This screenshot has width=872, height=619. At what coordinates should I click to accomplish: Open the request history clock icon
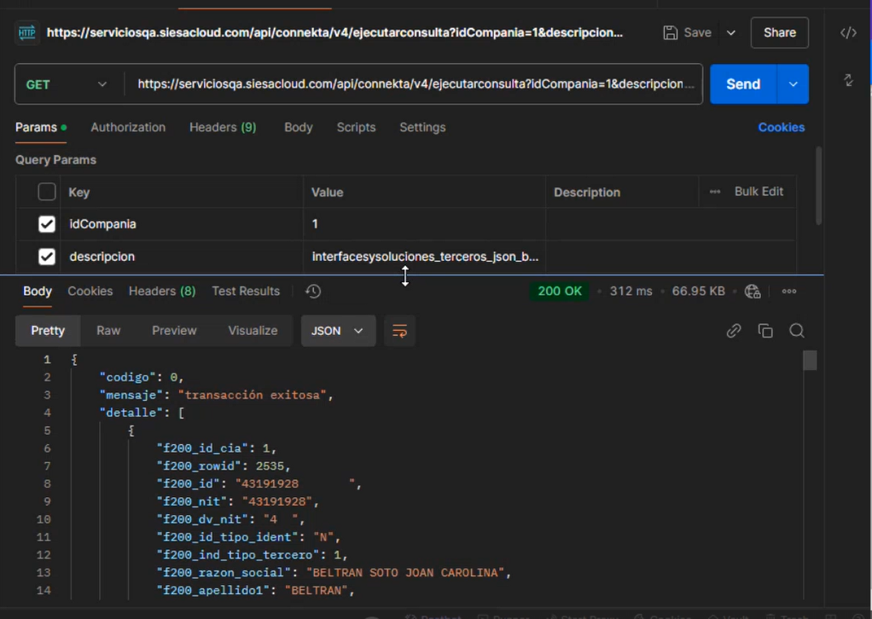[x=312, y=291]
